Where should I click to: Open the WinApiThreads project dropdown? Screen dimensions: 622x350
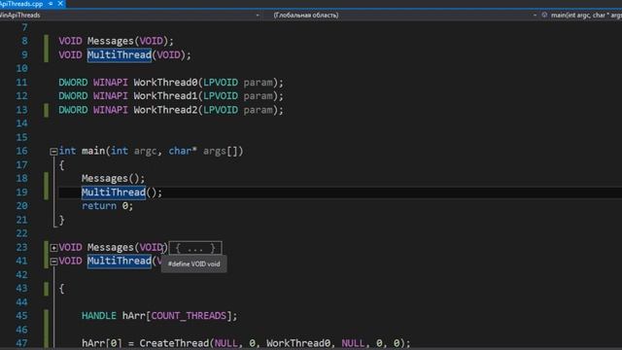(x=258, y=16)
